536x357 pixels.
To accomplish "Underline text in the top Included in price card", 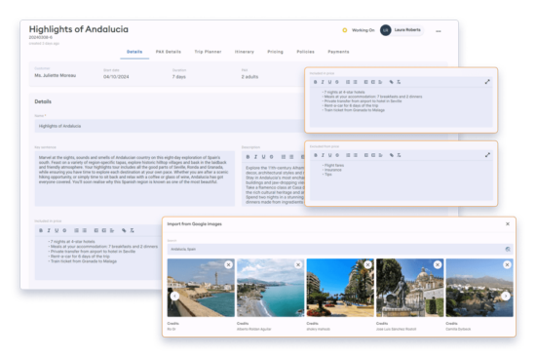I will click(329, 82).
